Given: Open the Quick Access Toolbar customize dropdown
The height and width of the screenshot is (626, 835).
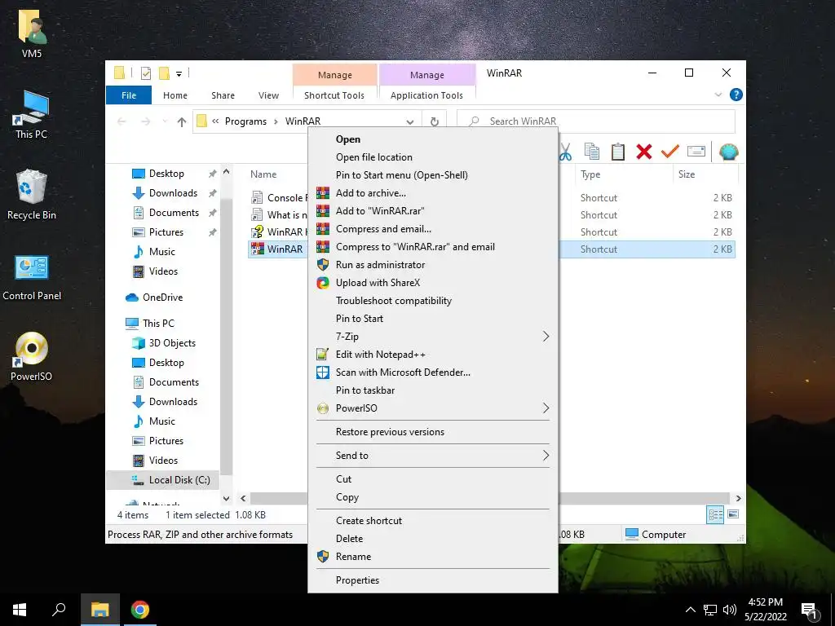Looking at the screenshot, I should click(179, 74).
